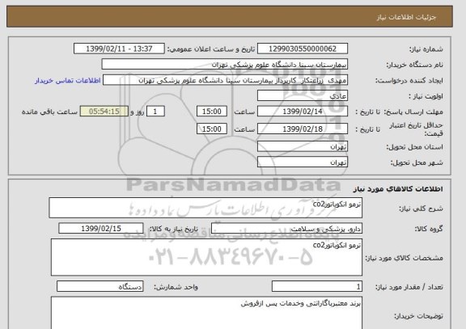Click the general description box ترمو انکوباتور co2
The image size is (466, 329).
205,208
